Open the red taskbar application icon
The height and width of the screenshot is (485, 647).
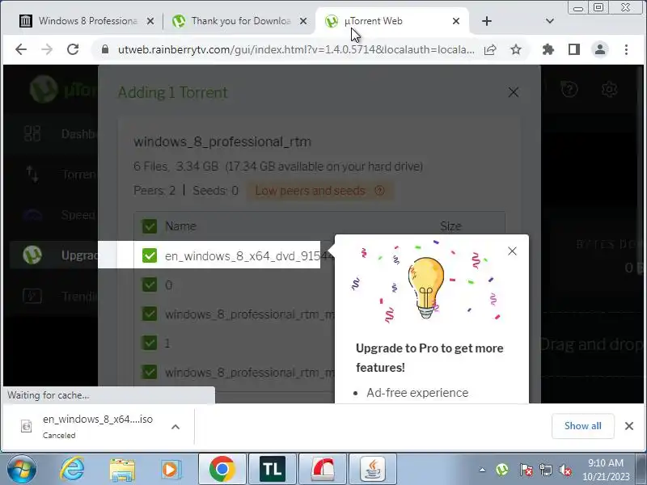pos(323,469)
